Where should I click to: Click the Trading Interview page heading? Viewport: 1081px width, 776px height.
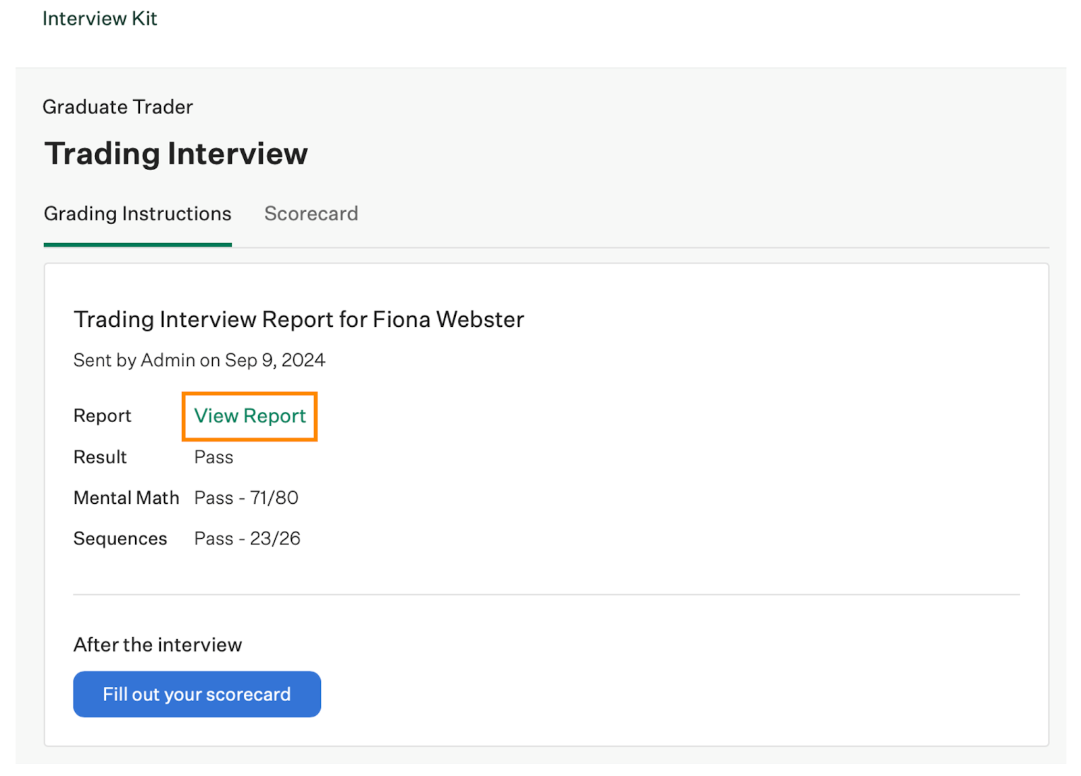click(176, 153)
